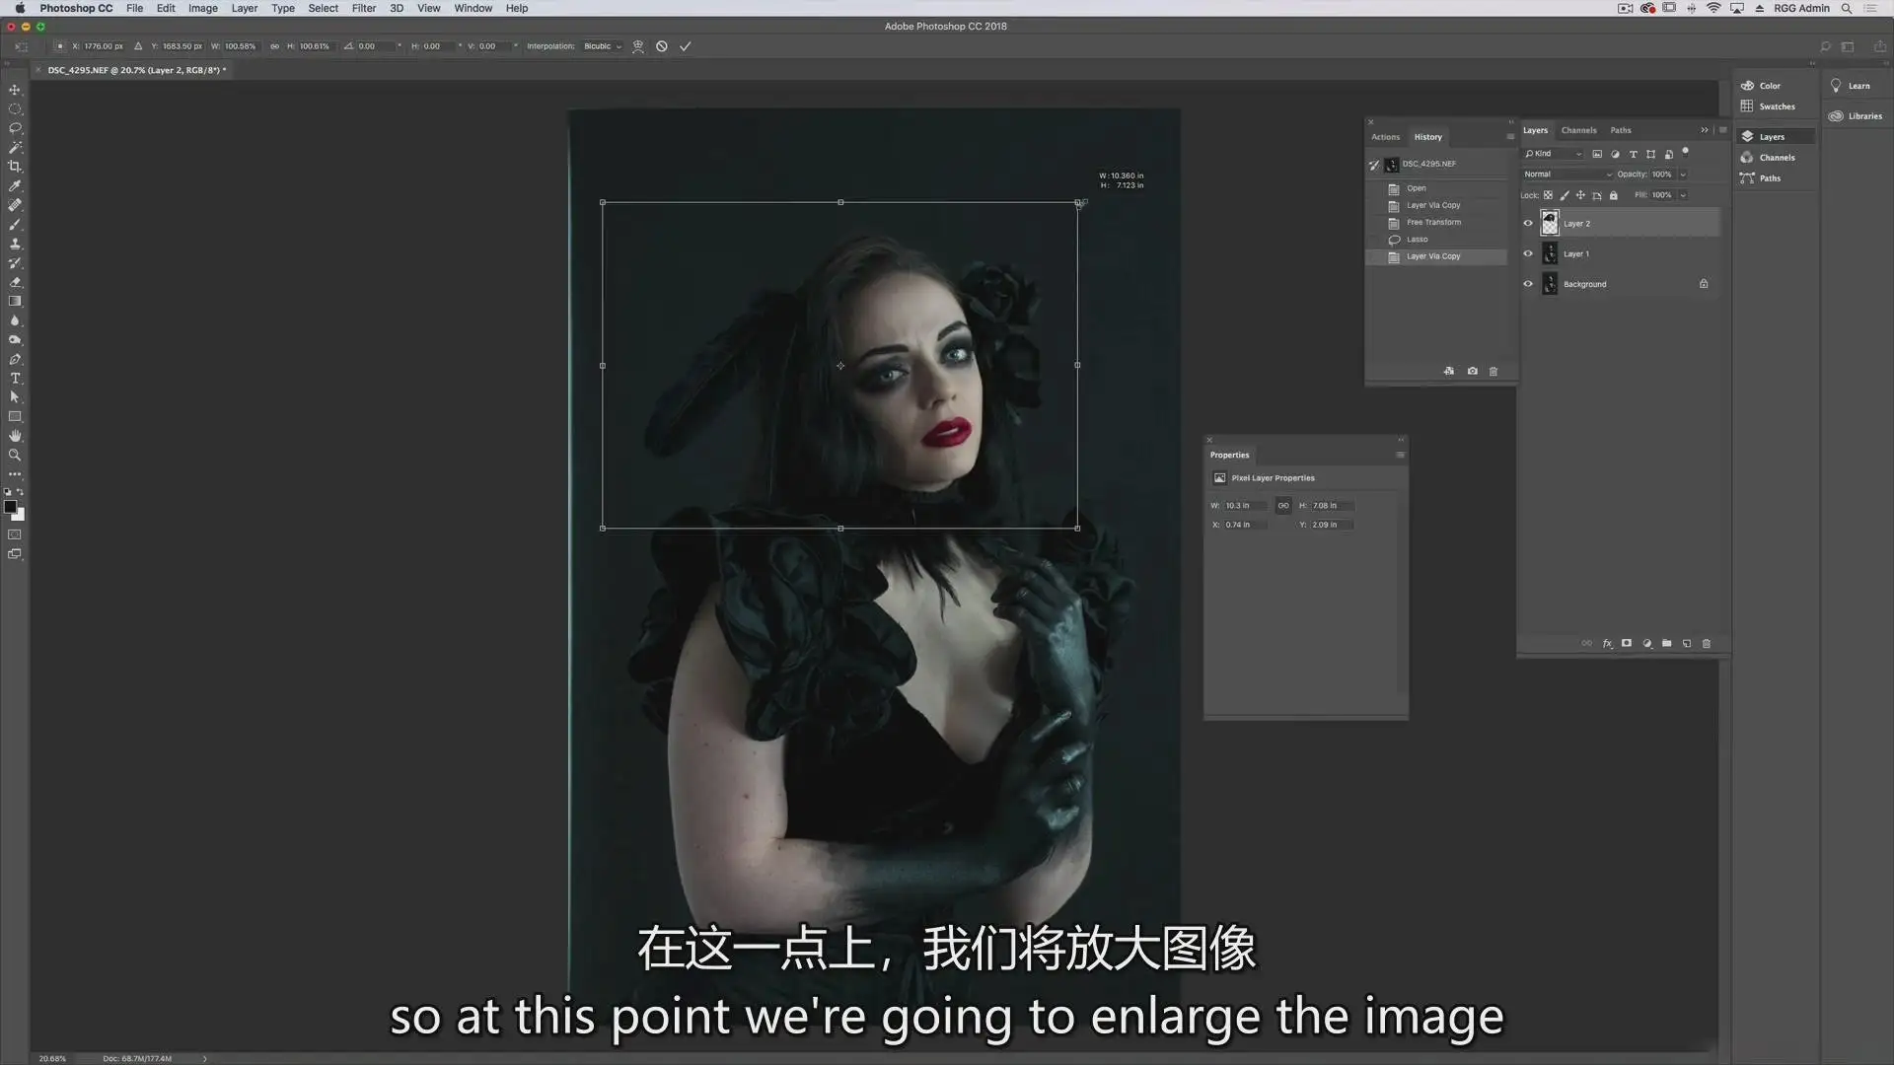This screenshot has width=1894, height=1065.
Task: Select the Pen tool
Action: click(x=15, y=359)
